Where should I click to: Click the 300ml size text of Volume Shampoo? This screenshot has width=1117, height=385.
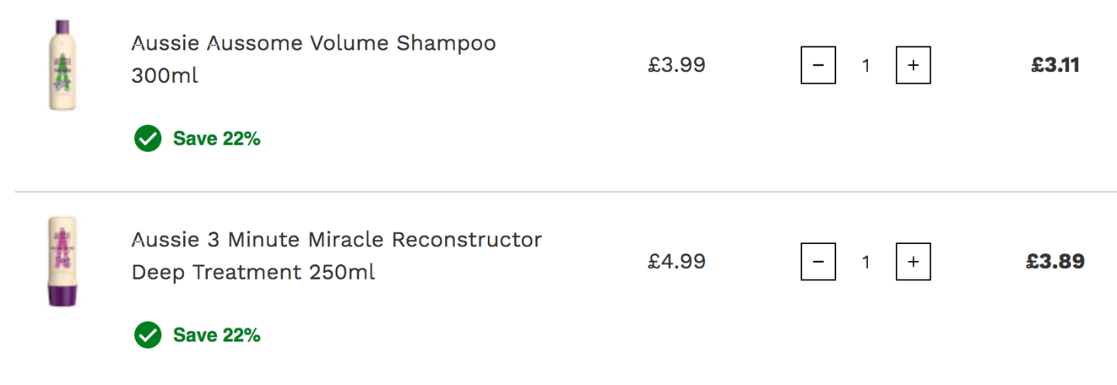click(x=164, y=77)
